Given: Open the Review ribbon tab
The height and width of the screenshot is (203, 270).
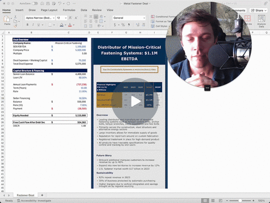Looking at the screenshot, I should (97, 10).
